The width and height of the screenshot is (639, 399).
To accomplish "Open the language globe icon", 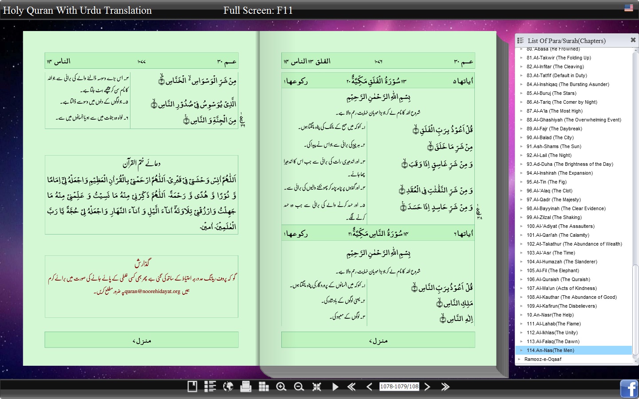I will 228,387.
